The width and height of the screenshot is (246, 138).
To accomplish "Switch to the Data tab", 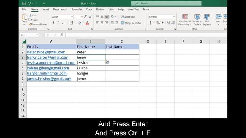I will point(89,9).
